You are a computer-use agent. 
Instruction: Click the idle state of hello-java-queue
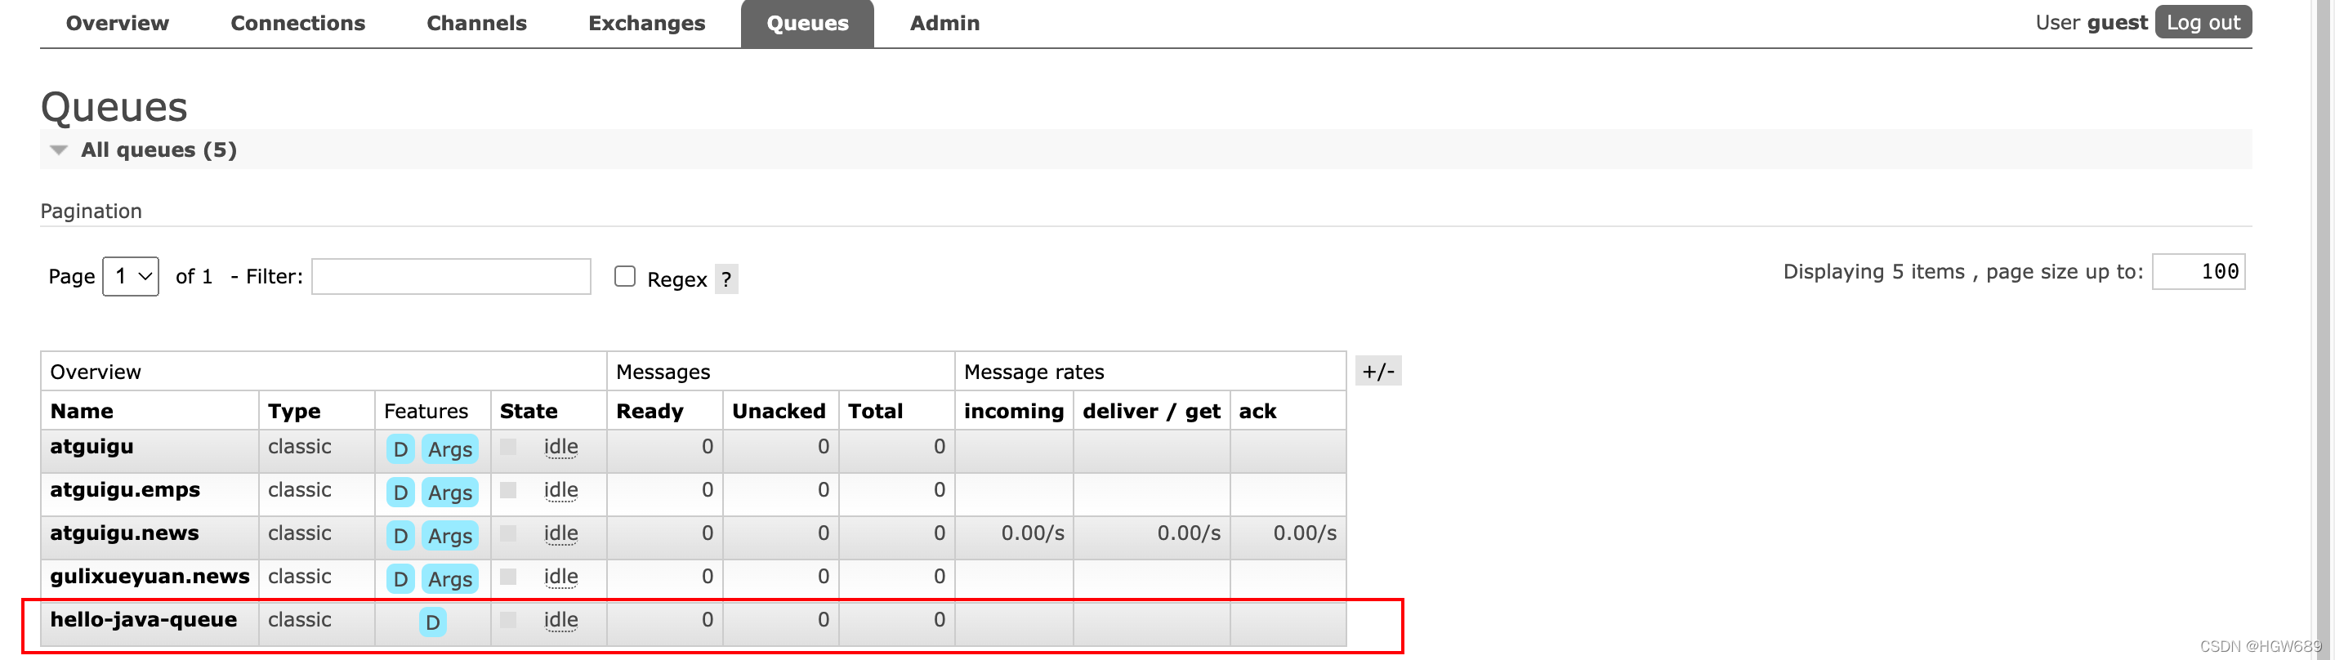tap(560, 620)
